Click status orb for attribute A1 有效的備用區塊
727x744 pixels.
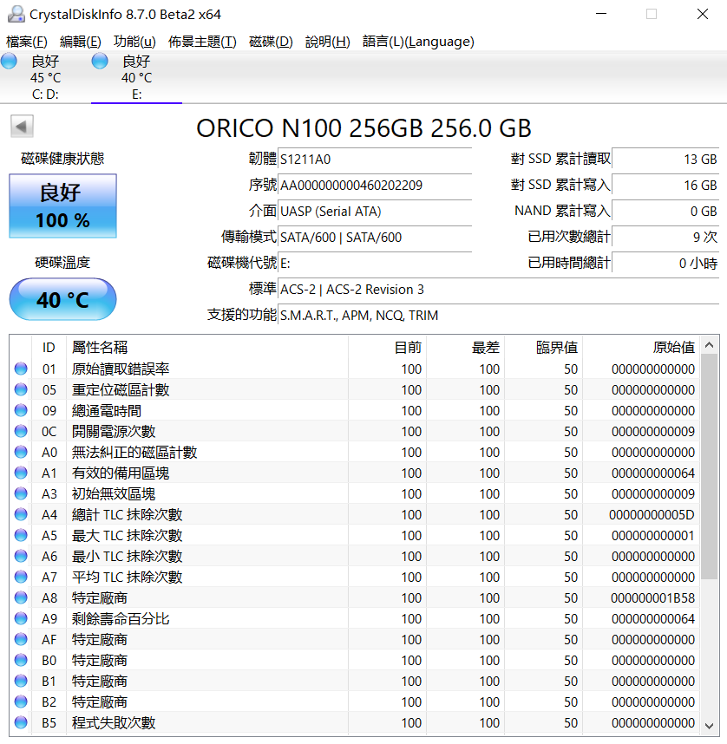tap(21, 473)
